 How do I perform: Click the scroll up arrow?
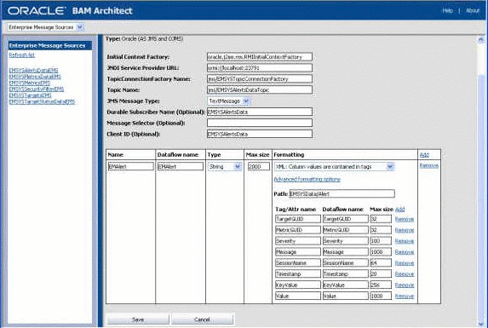point(481,40)
